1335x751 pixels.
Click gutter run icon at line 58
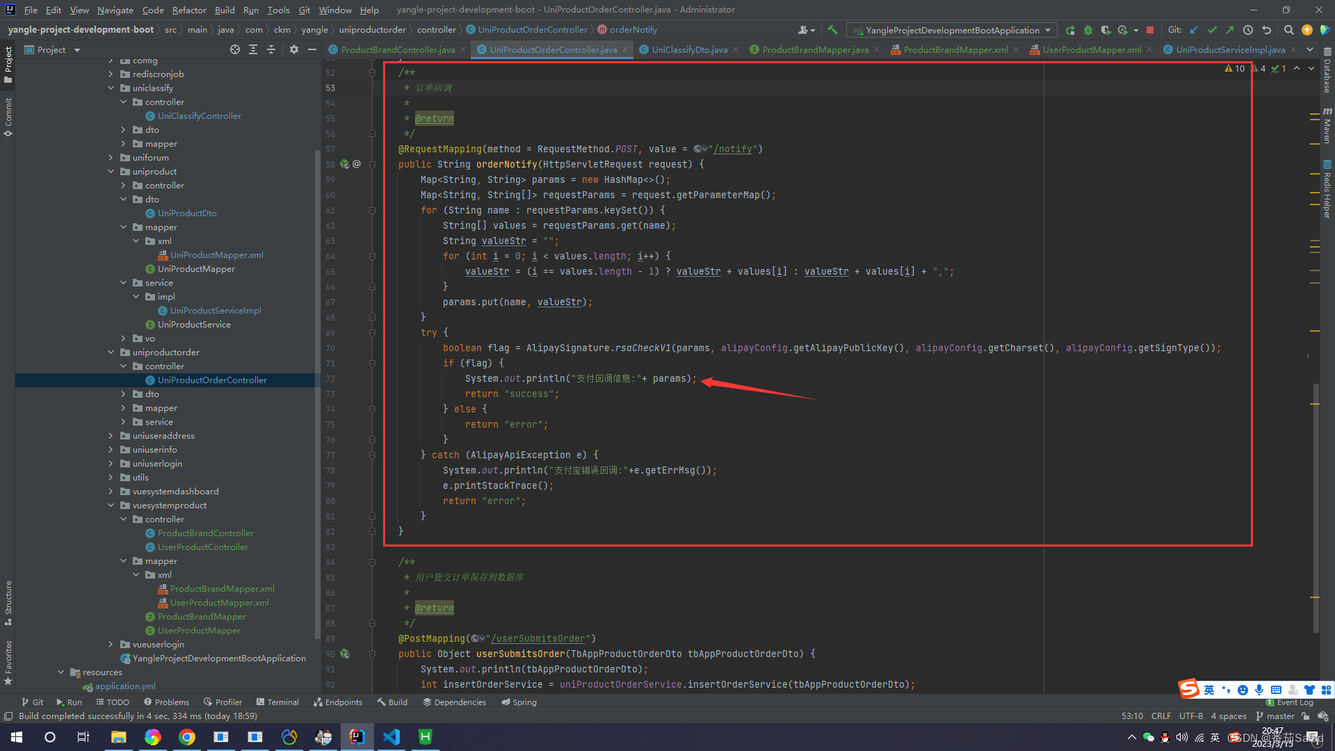(x=345, y=164)
